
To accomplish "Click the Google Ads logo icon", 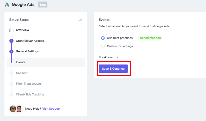I will click(7, 5).
